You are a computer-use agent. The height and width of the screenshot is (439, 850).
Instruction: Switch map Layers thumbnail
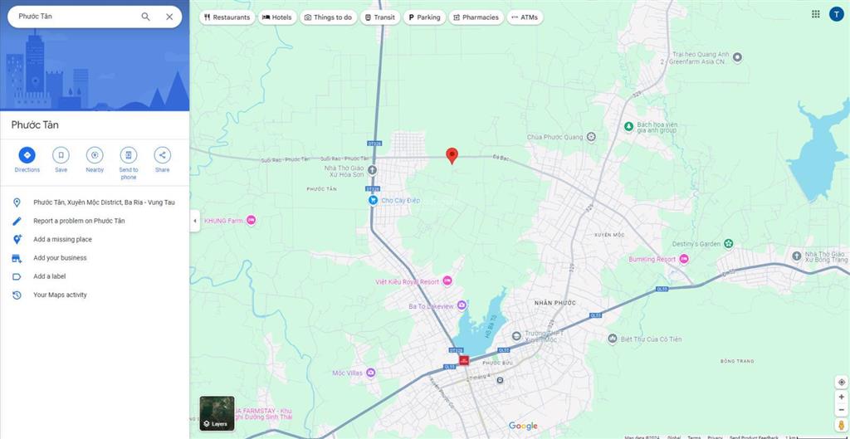tap(217, 413)
